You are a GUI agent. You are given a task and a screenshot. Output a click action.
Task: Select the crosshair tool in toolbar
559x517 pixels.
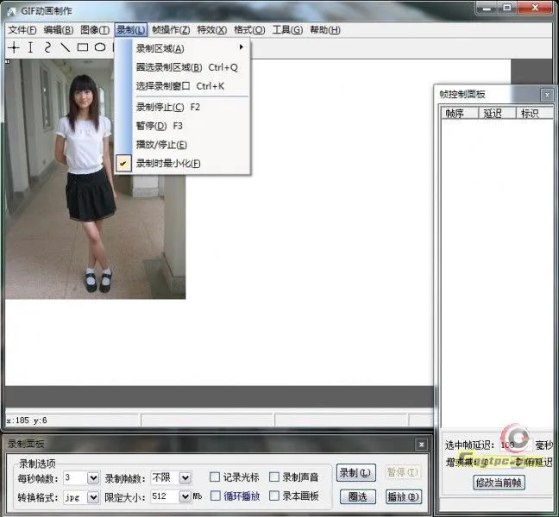coord(14,47)
